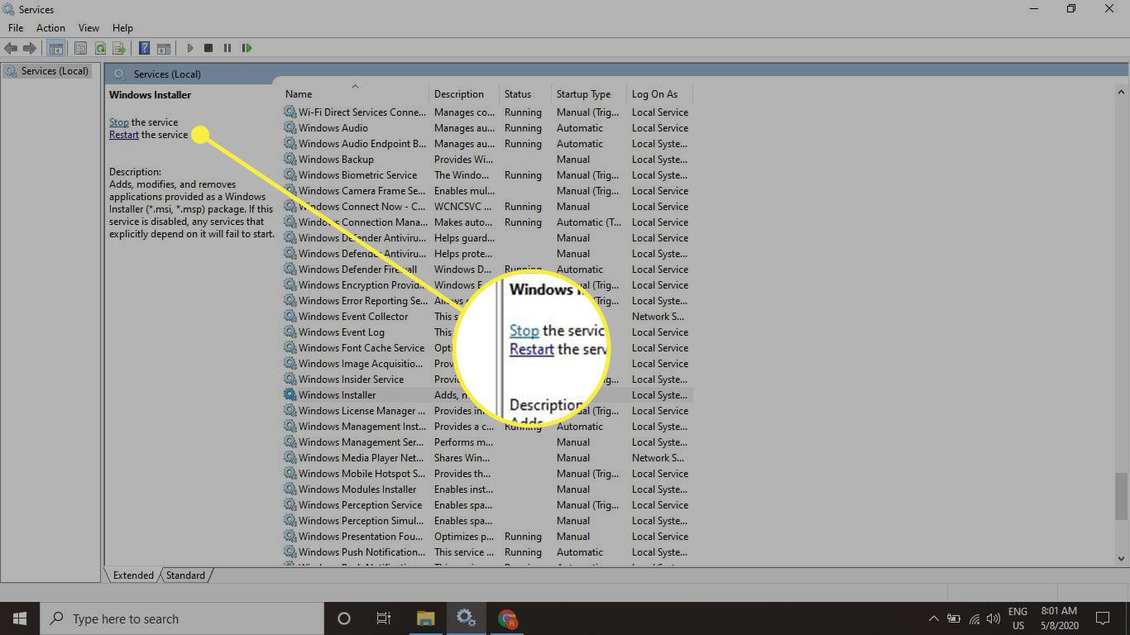Open the Help menu
The width and height of the screenshot is (1130, 635).
(122, 28)
